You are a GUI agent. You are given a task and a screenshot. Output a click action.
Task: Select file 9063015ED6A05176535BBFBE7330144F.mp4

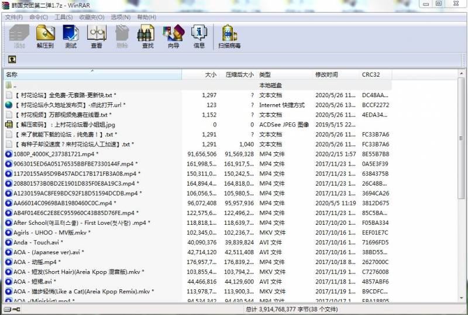click(x=75, y=164)
